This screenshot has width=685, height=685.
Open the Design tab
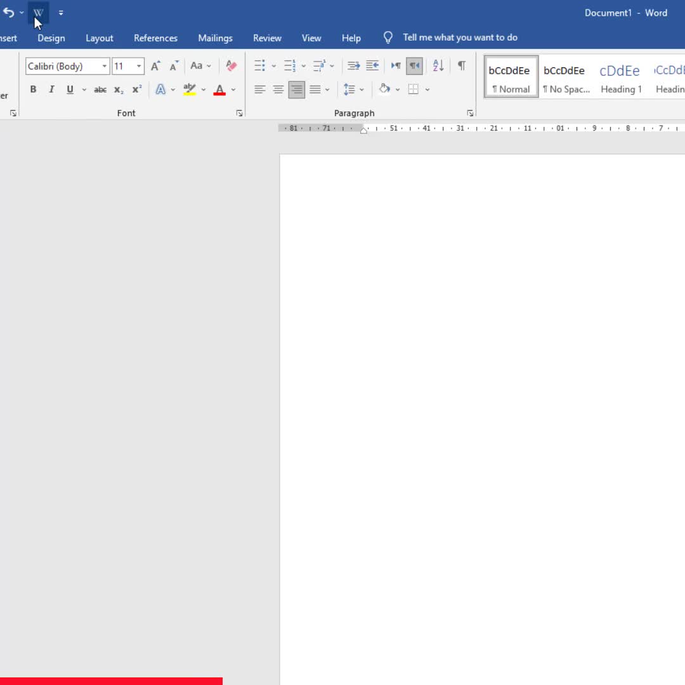coord(51,38)
